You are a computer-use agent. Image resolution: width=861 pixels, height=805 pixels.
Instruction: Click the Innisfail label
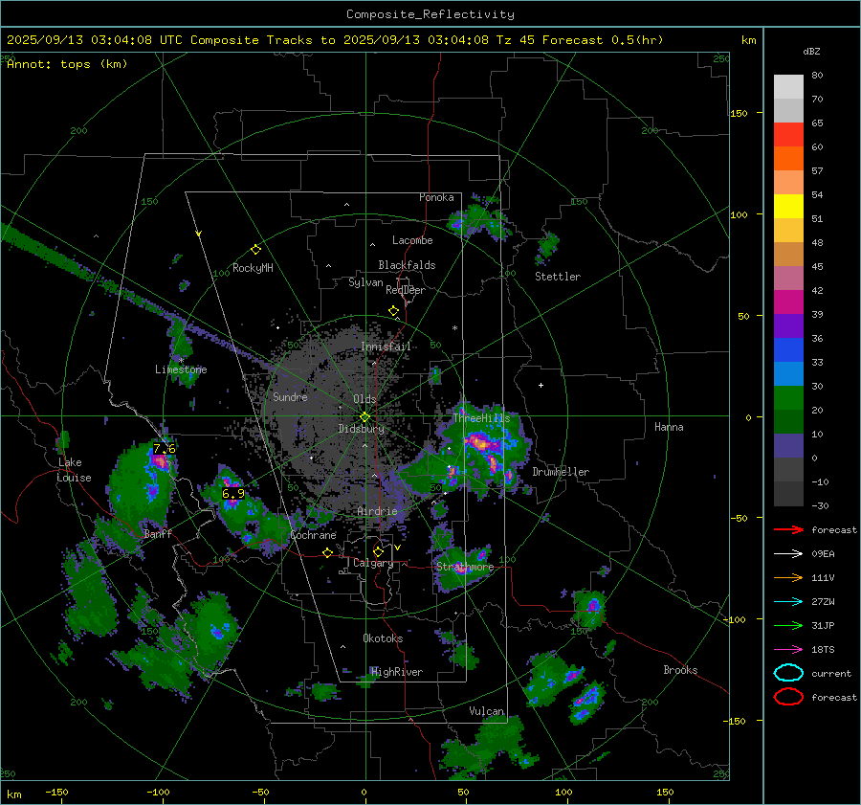[x=386, y=347]
